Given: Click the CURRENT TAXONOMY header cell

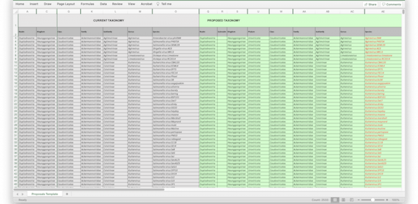Looking at the screenshot, I should point(109,20).
